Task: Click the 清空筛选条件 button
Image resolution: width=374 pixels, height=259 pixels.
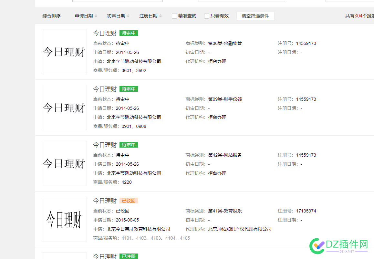Action: tap(255, 16)
